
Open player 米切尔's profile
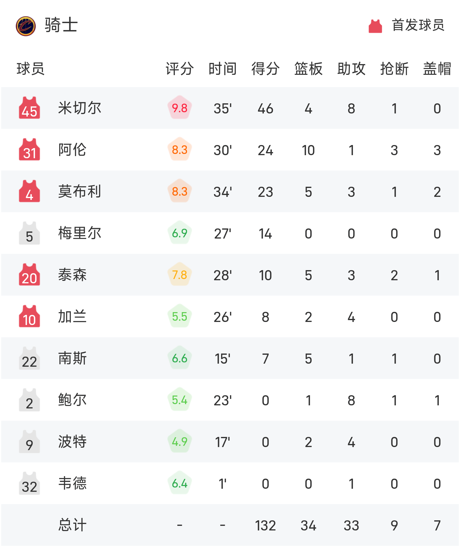click(80, 108)
